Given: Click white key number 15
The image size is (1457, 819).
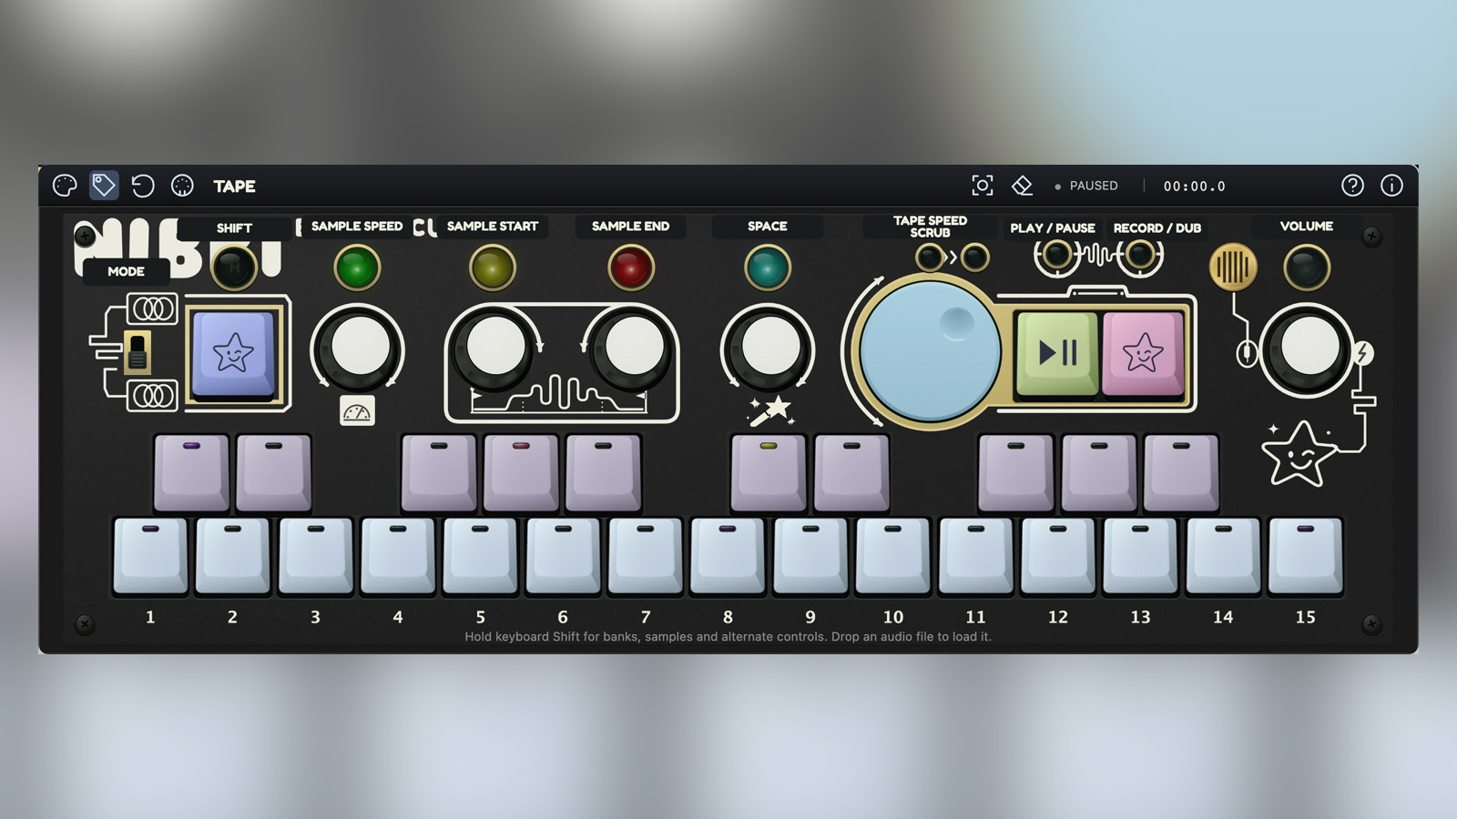Looking at the screenshot, I should point(1305,556).
